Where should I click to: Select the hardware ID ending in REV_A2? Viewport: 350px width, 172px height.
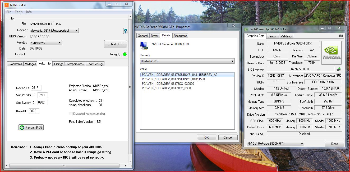pyautogui.click(x=187, y=75)
